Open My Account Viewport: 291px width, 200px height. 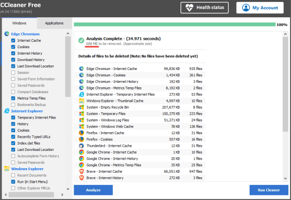[x=260, y=8]
